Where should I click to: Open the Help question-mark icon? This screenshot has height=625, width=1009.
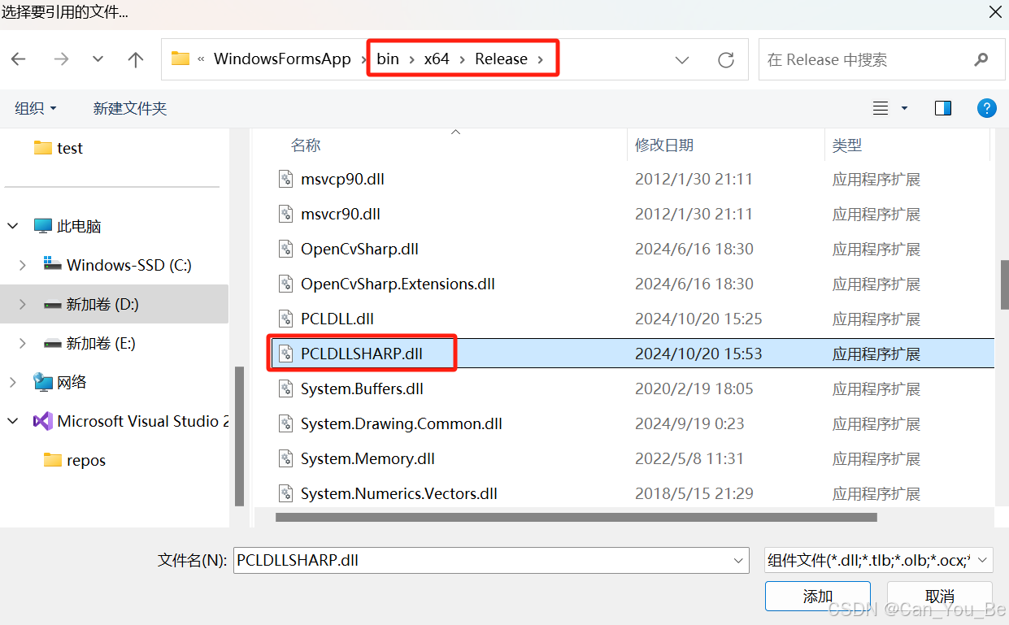point(986,107)
